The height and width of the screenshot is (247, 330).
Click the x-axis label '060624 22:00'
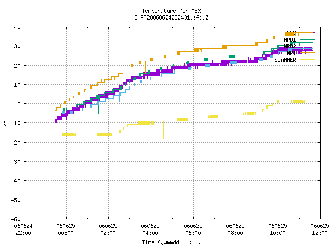(23, 230)
